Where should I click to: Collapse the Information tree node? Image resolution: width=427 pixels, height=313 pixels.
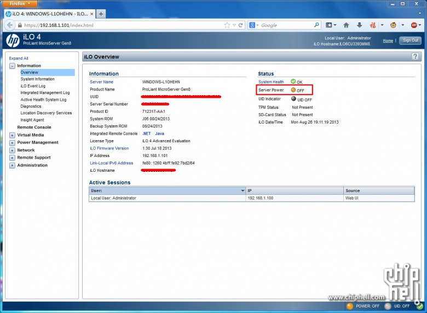coord(12,66)
